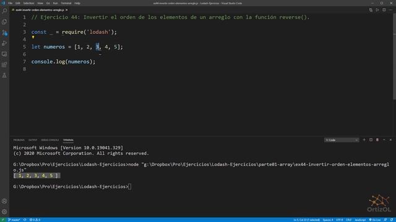Click terminal output '[ 1, 2, 3, 4, 5 ]'

(x=37, y=175)
